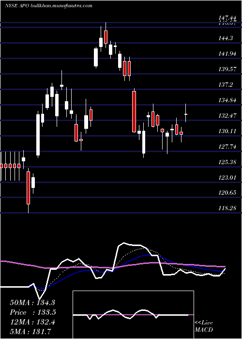Click the Price : 133.5 readout

click(33, 312)
